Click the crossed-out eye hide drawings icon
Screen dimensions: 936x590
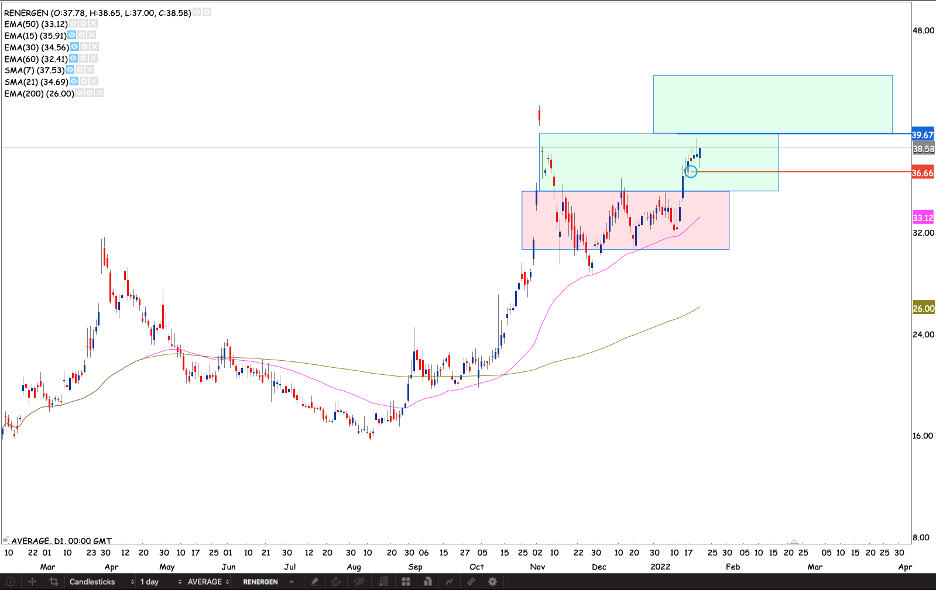coord(359,582)
